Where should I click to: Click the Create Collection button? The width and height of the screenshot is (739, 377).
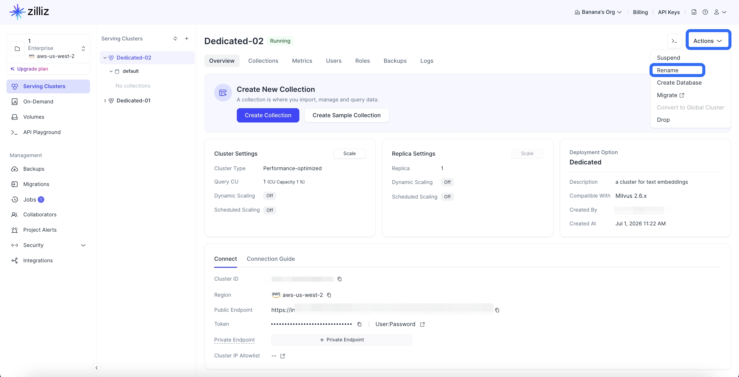(268, 115)
